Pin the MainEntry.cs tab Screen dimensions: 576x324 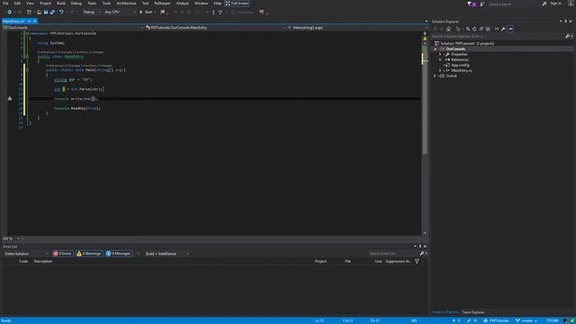[30, 22]
